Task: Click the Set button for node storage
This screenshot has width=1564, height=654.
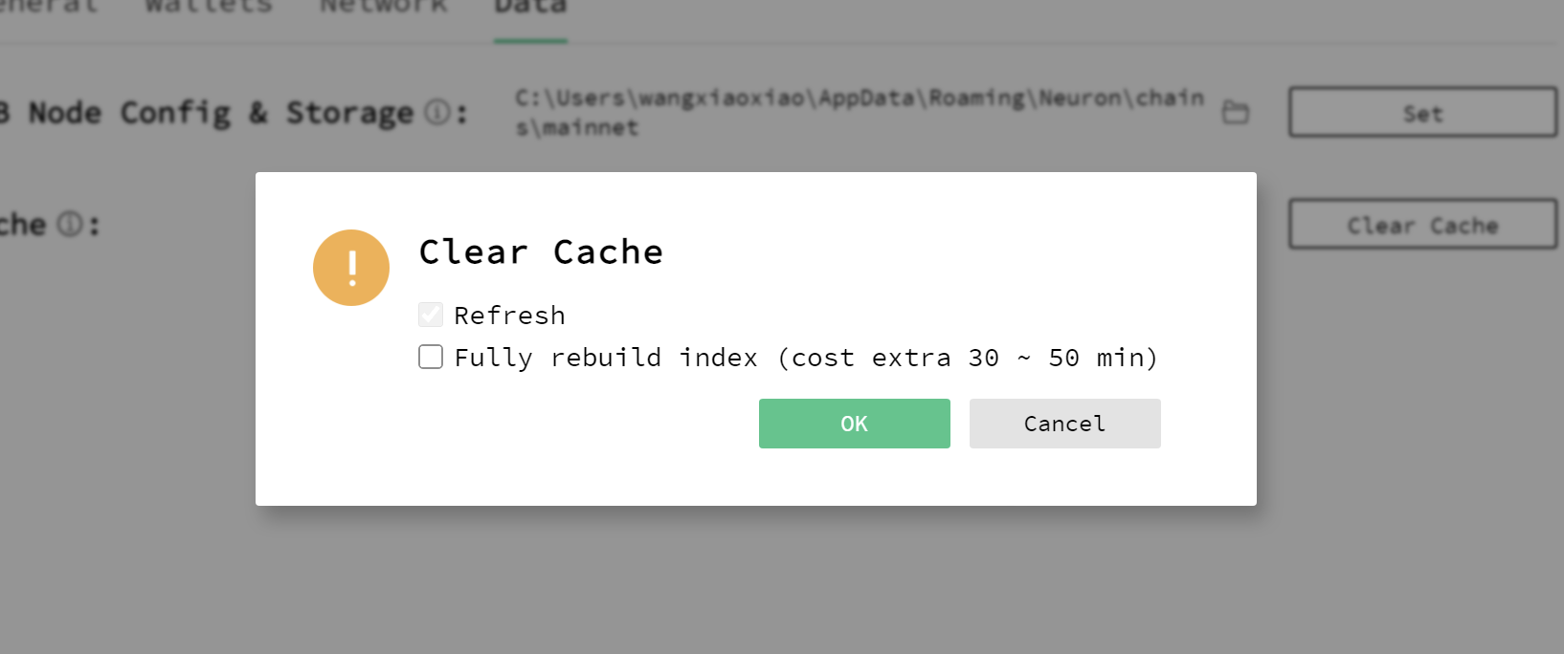Action: coord(1422,112)
